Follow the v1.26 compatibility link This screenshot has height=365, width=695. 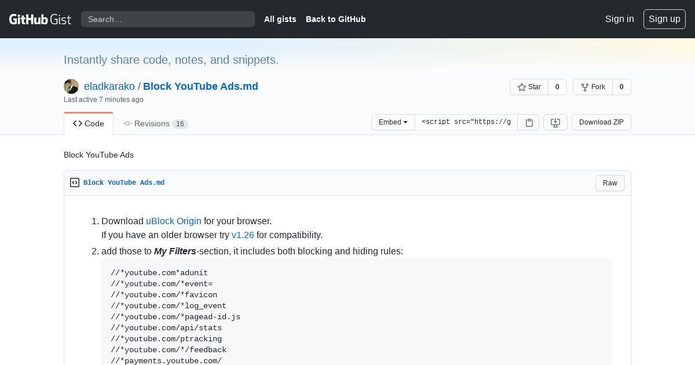click(243, 235)
